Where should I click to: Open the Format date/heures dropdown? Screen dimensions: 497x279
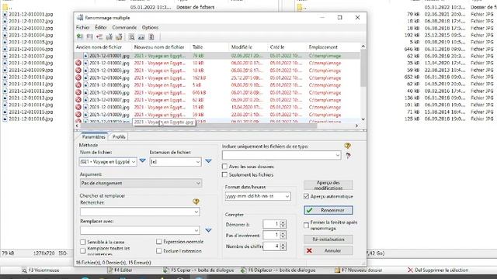point(287,196)
